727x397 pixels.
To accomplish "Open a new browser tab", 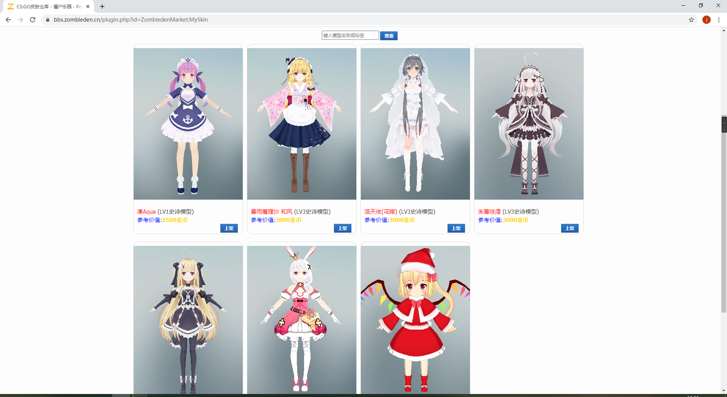I will (x=102, y=6).
